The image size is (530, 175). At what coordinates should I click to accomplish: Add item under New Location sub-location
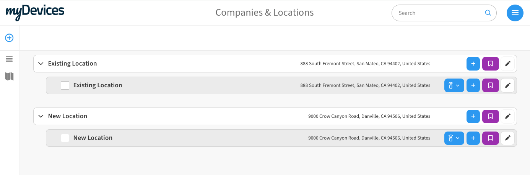click(473, 138)
